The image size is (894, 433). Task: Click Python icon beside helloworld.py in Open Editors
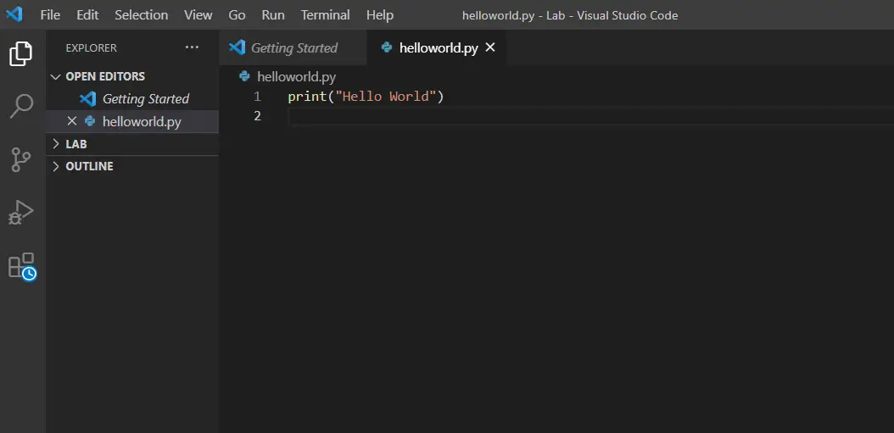(x=90, y=121)
